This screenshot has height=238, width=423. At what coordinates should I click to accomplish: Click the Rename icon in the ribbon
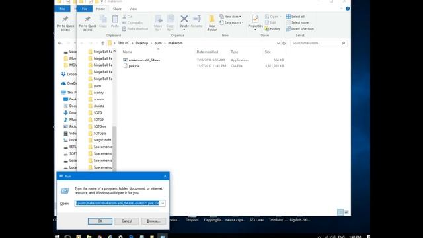click(197, 19)
